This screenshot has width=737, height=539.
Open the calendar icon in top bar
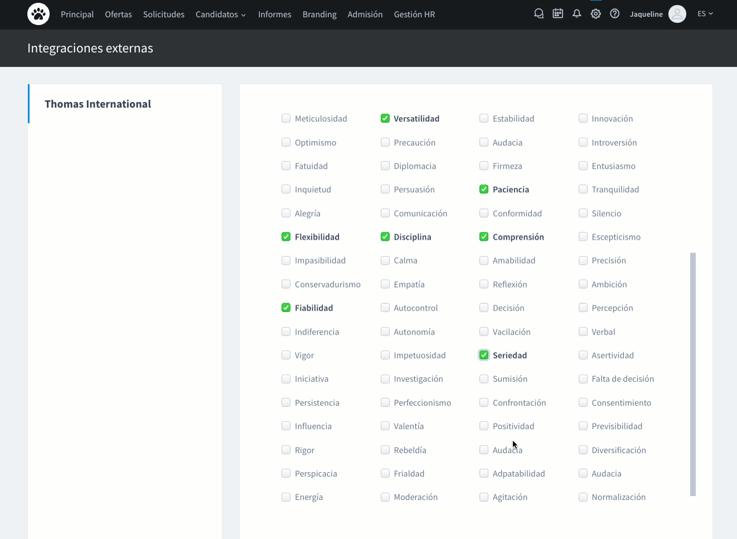(557, 14)
